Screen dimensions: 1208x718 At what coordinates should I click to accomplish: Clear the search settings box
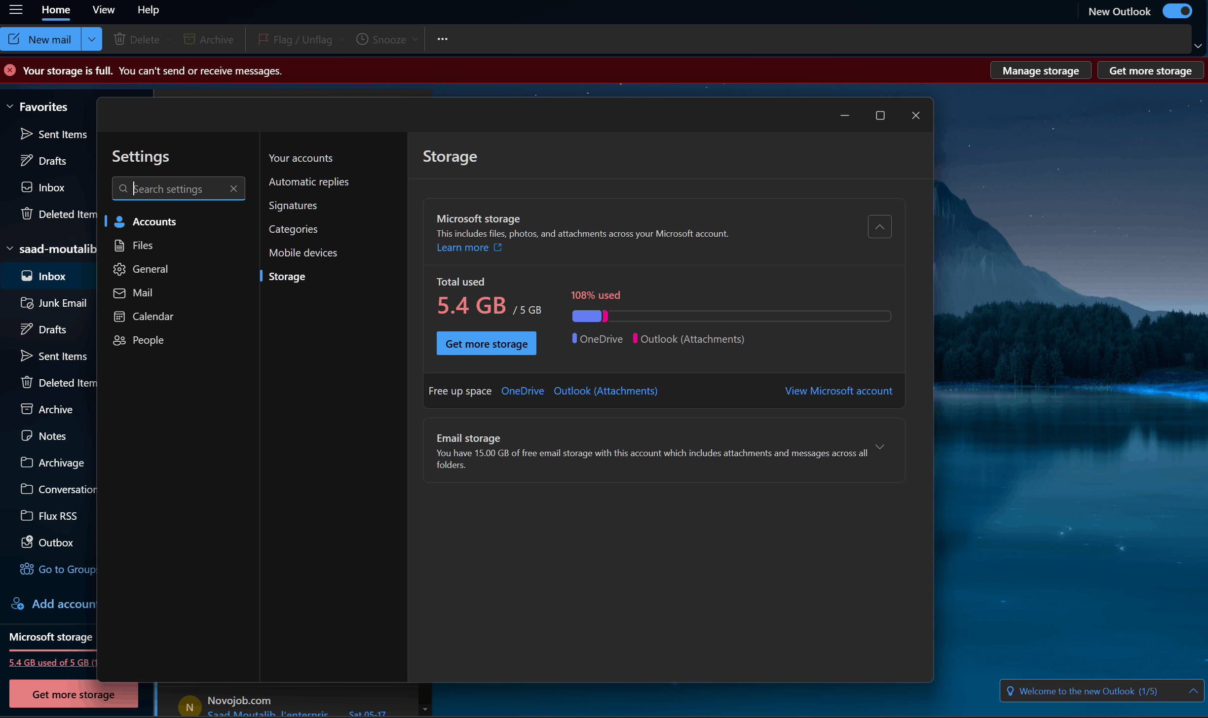coord(233,189)
